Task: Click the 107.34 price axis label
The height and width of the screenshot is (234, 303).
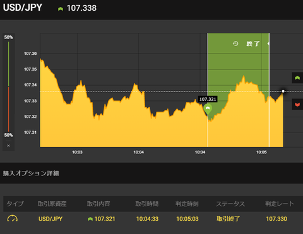Action: [x=30, y=85]
